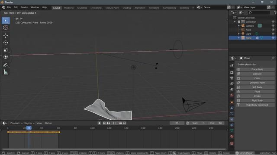Open the Material properties tab
Screen dimensions: 277x155
tap(232, 136)
